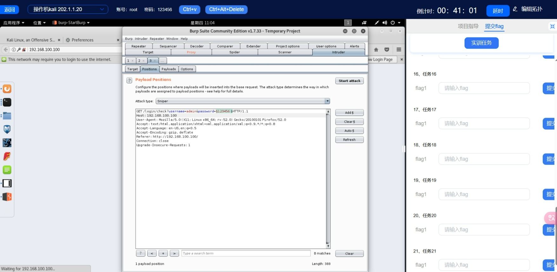The width and height of the screenshot is (557, 272).
Task: Open the black-and-white square dock icon
Action: 7,183
